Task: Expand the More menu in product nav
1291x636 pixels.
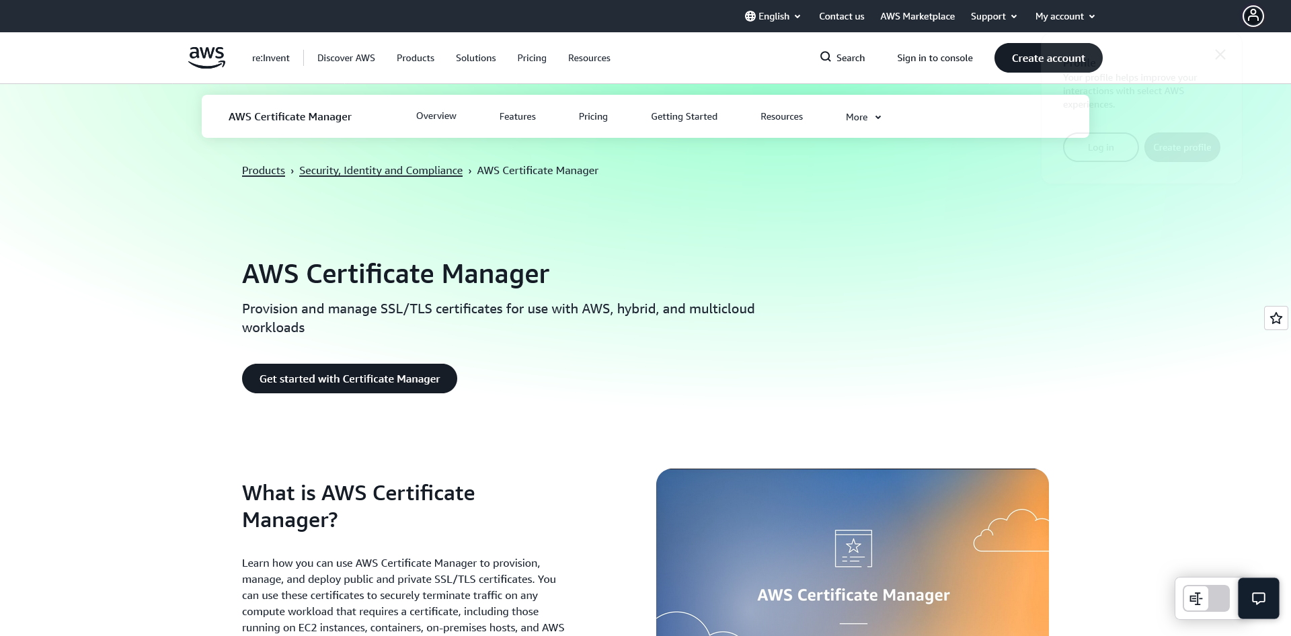Action: [863, 117]
